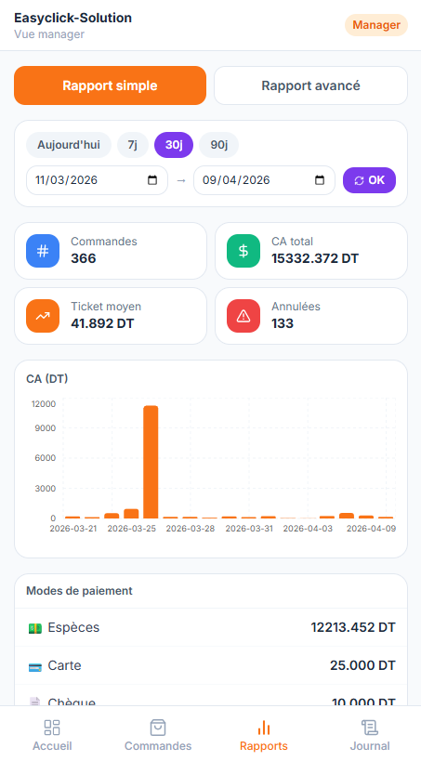Click the 2026-03-25 chart axis label
The image size is (421, 761).
tap(132, 529)
